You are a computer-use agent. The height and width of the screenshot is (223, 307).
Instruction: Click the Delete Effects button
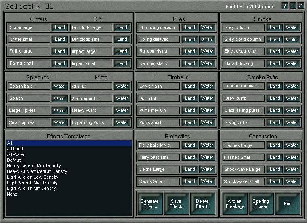[x=203, y=204]
